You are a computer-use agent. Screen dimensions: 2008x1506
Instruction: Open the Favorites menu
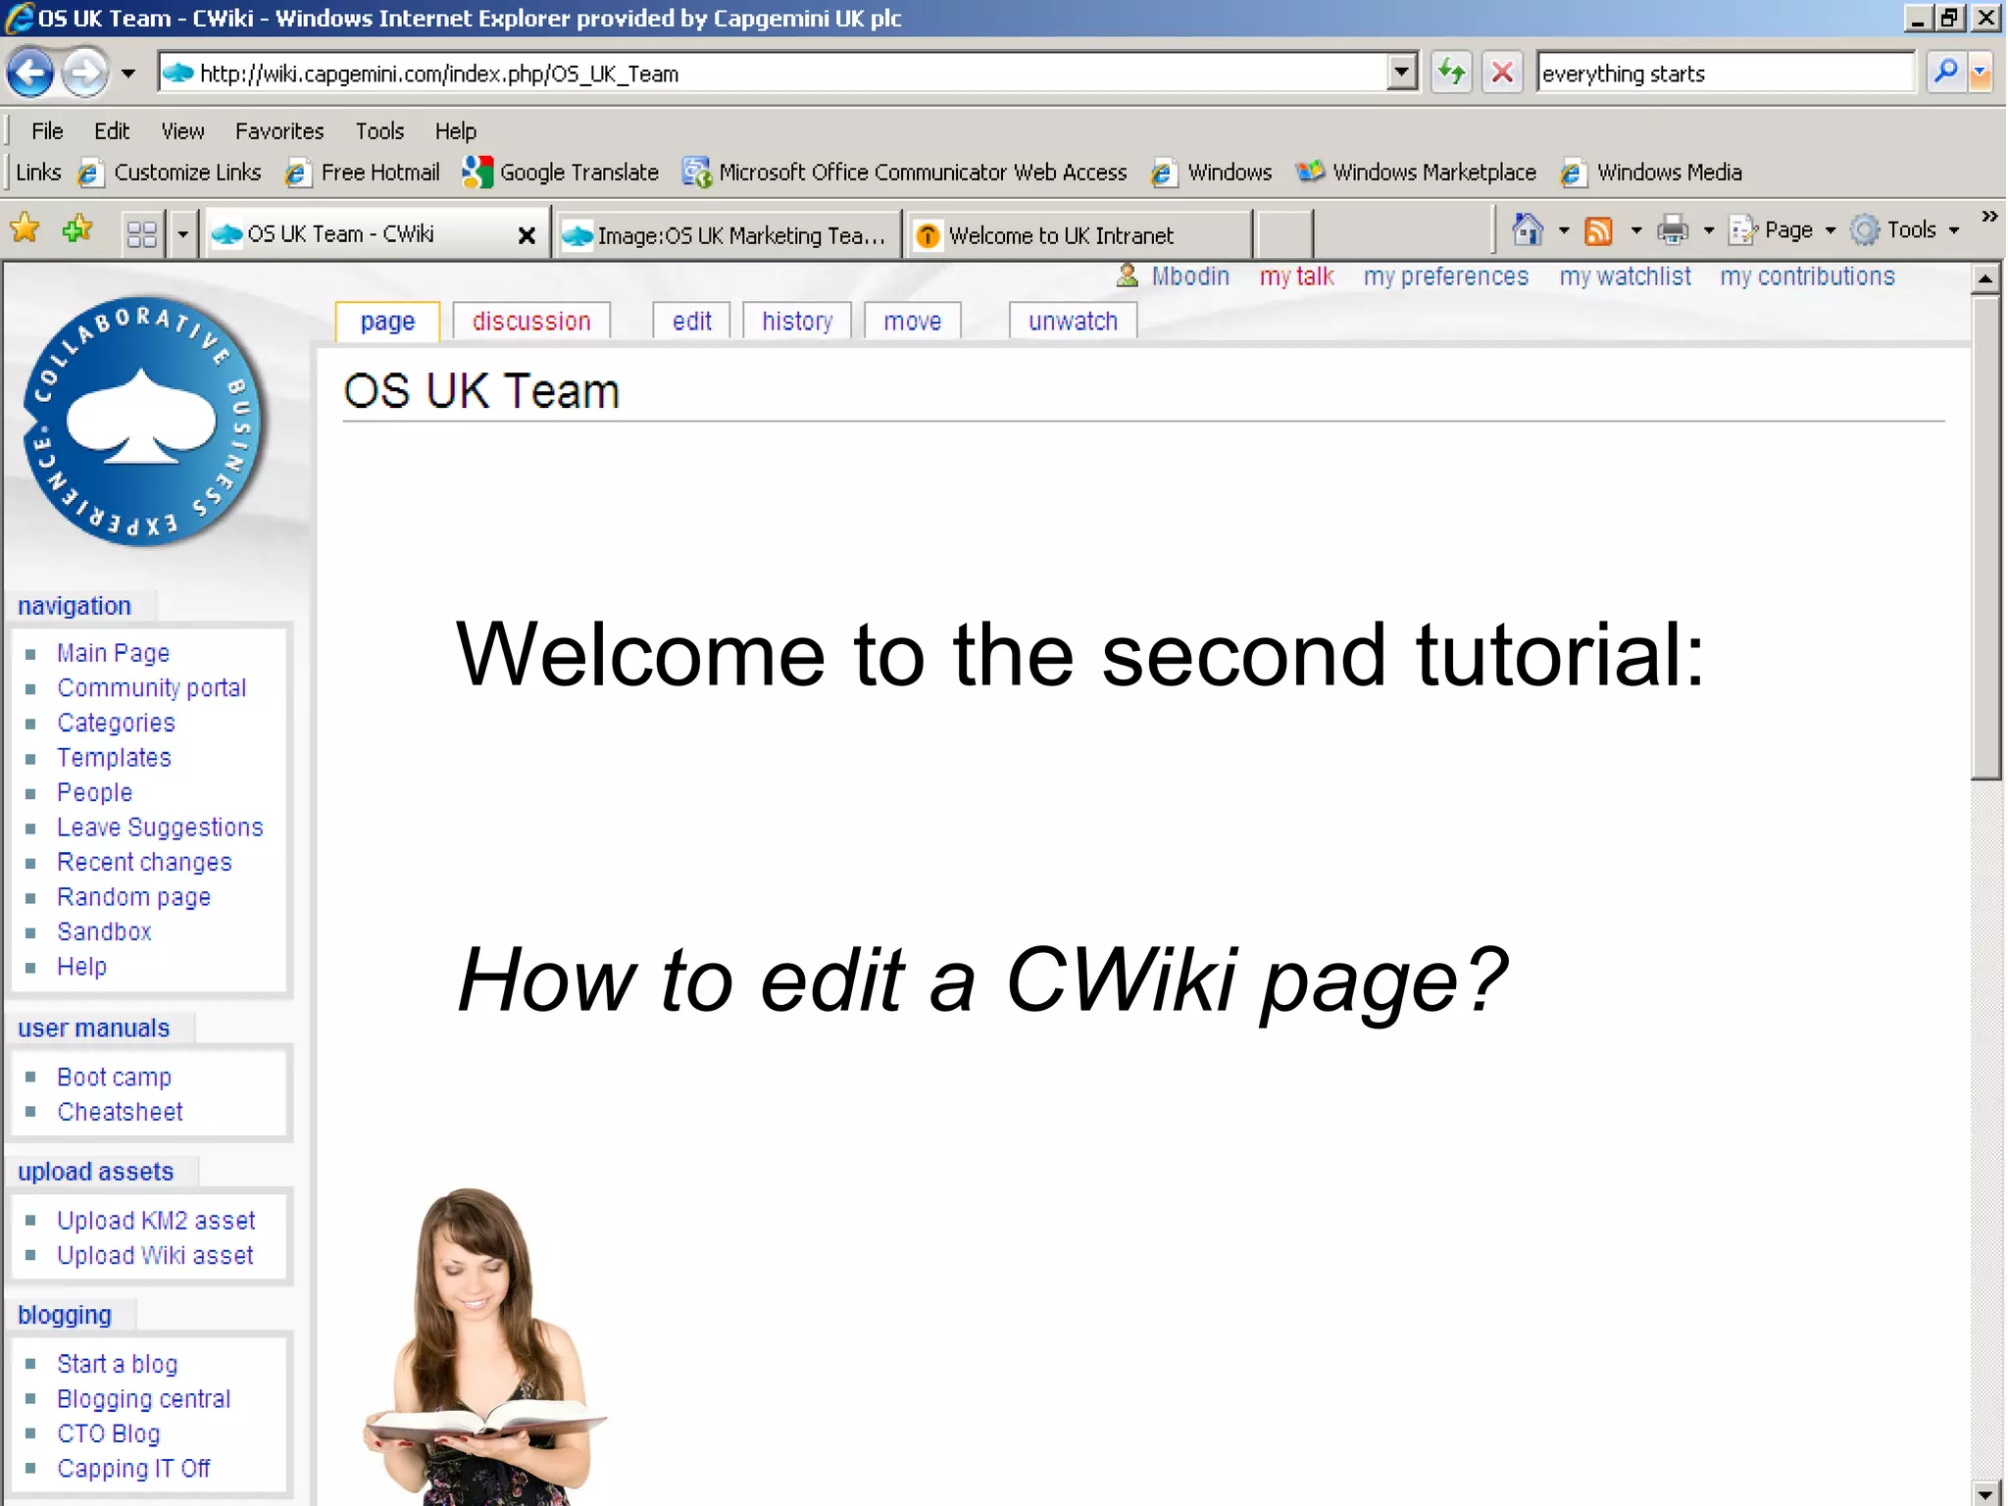[x=278, y=131]
